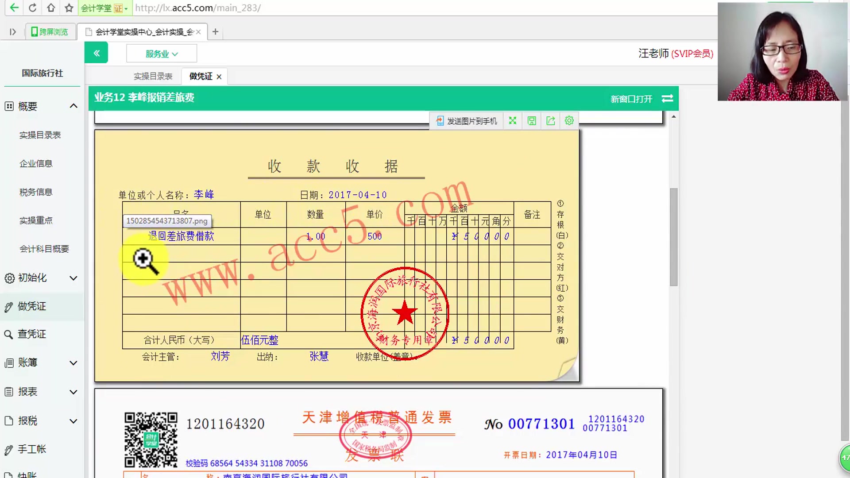
Task: Open the 税务信息 link in sidebar
Action: 35,192
